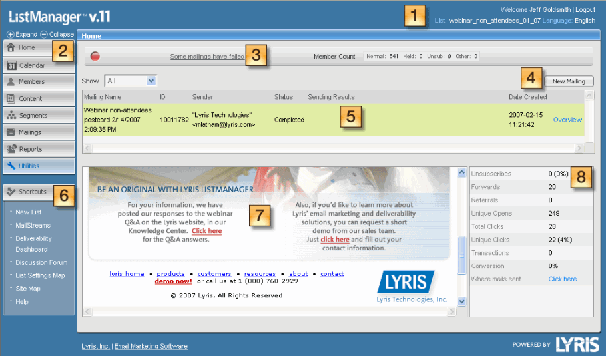The image size is (606, 356).
Task: Click 'contact' link in preview
Action: pos(332,273)
